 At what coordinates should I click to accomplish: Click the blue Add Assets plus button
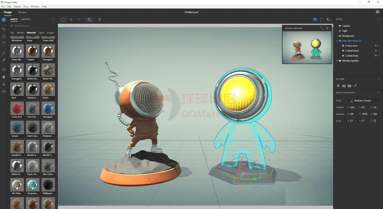tap(4, 19)
